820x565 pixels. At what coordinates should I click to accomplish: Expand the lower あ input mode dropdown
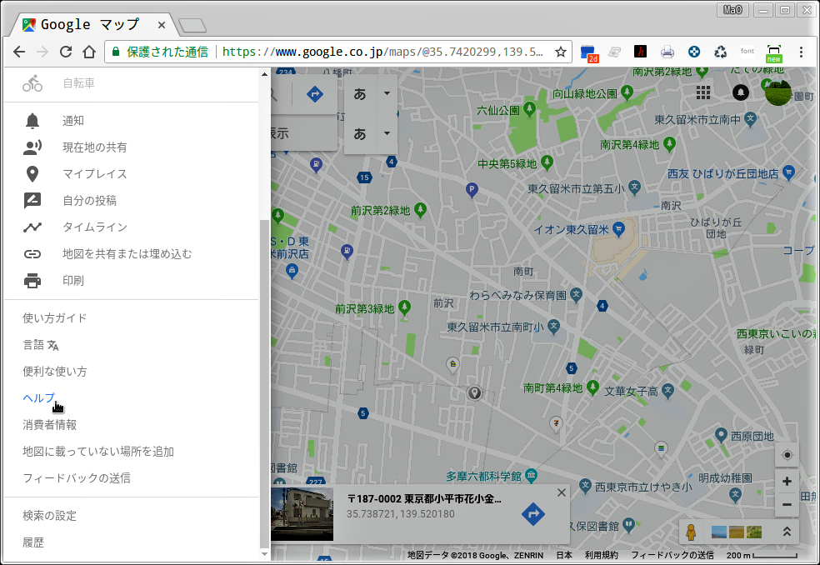point(387,133)
